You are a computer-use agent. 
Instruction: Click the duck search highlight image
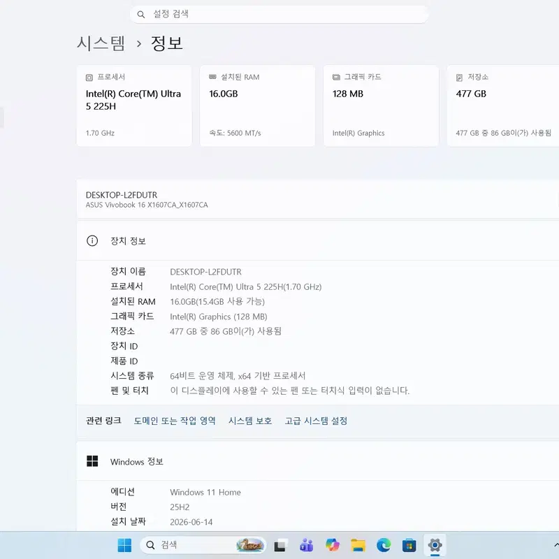[x=250, y=545]
